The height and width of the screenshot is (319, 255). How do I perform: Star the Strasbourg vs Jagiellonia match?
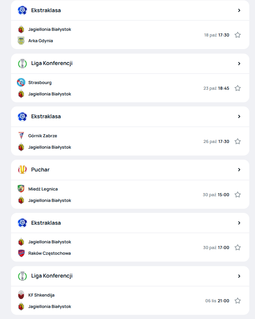(238, 88)
